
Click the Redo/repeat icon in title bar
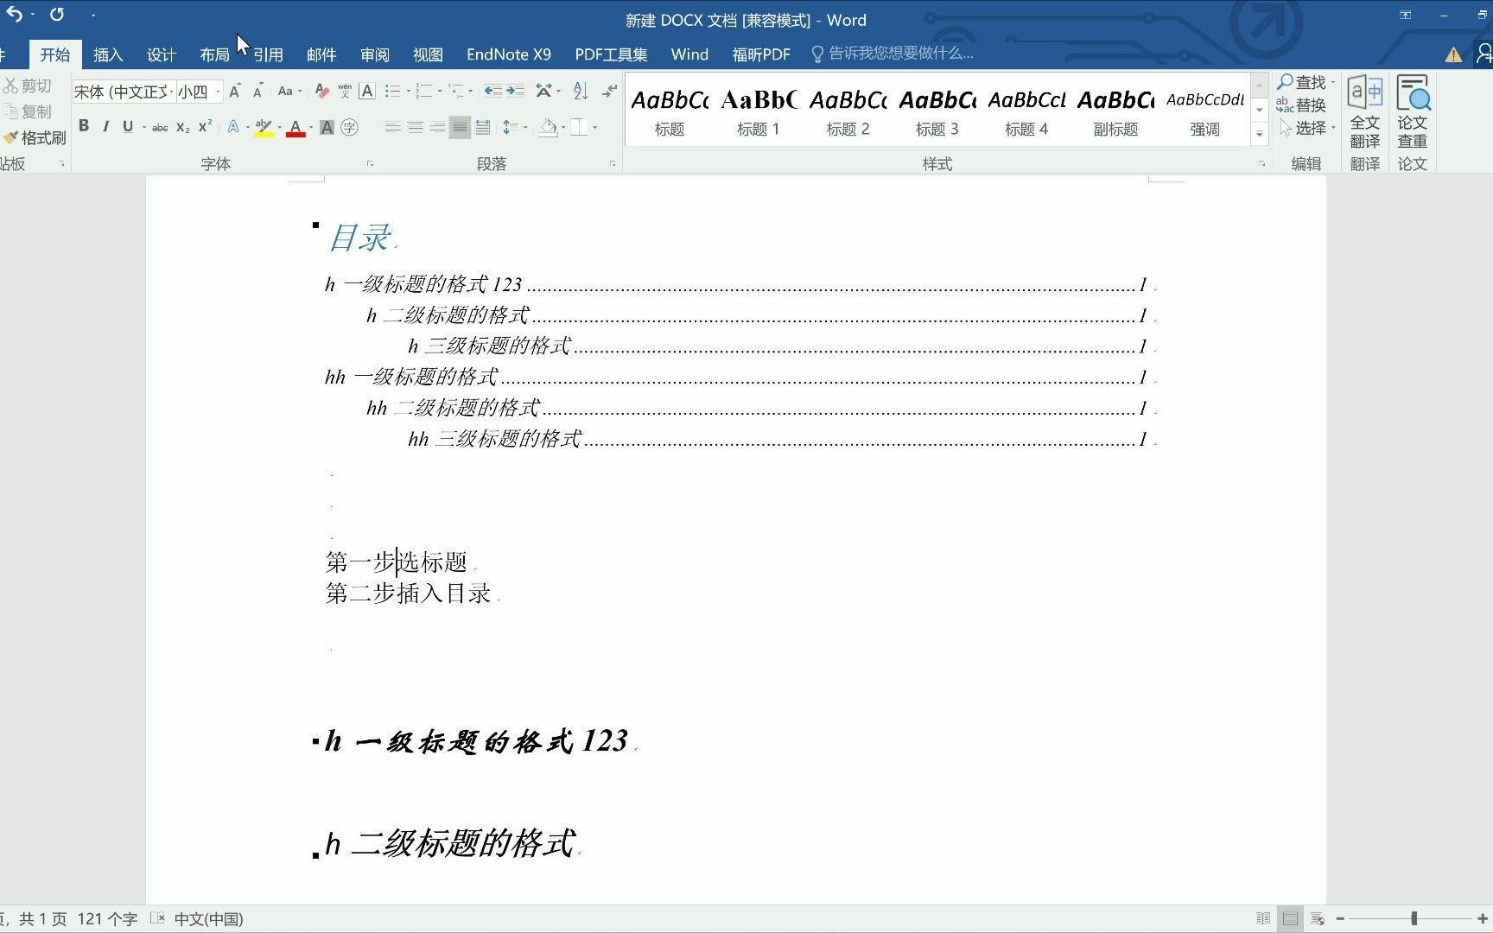pos(57,15)
